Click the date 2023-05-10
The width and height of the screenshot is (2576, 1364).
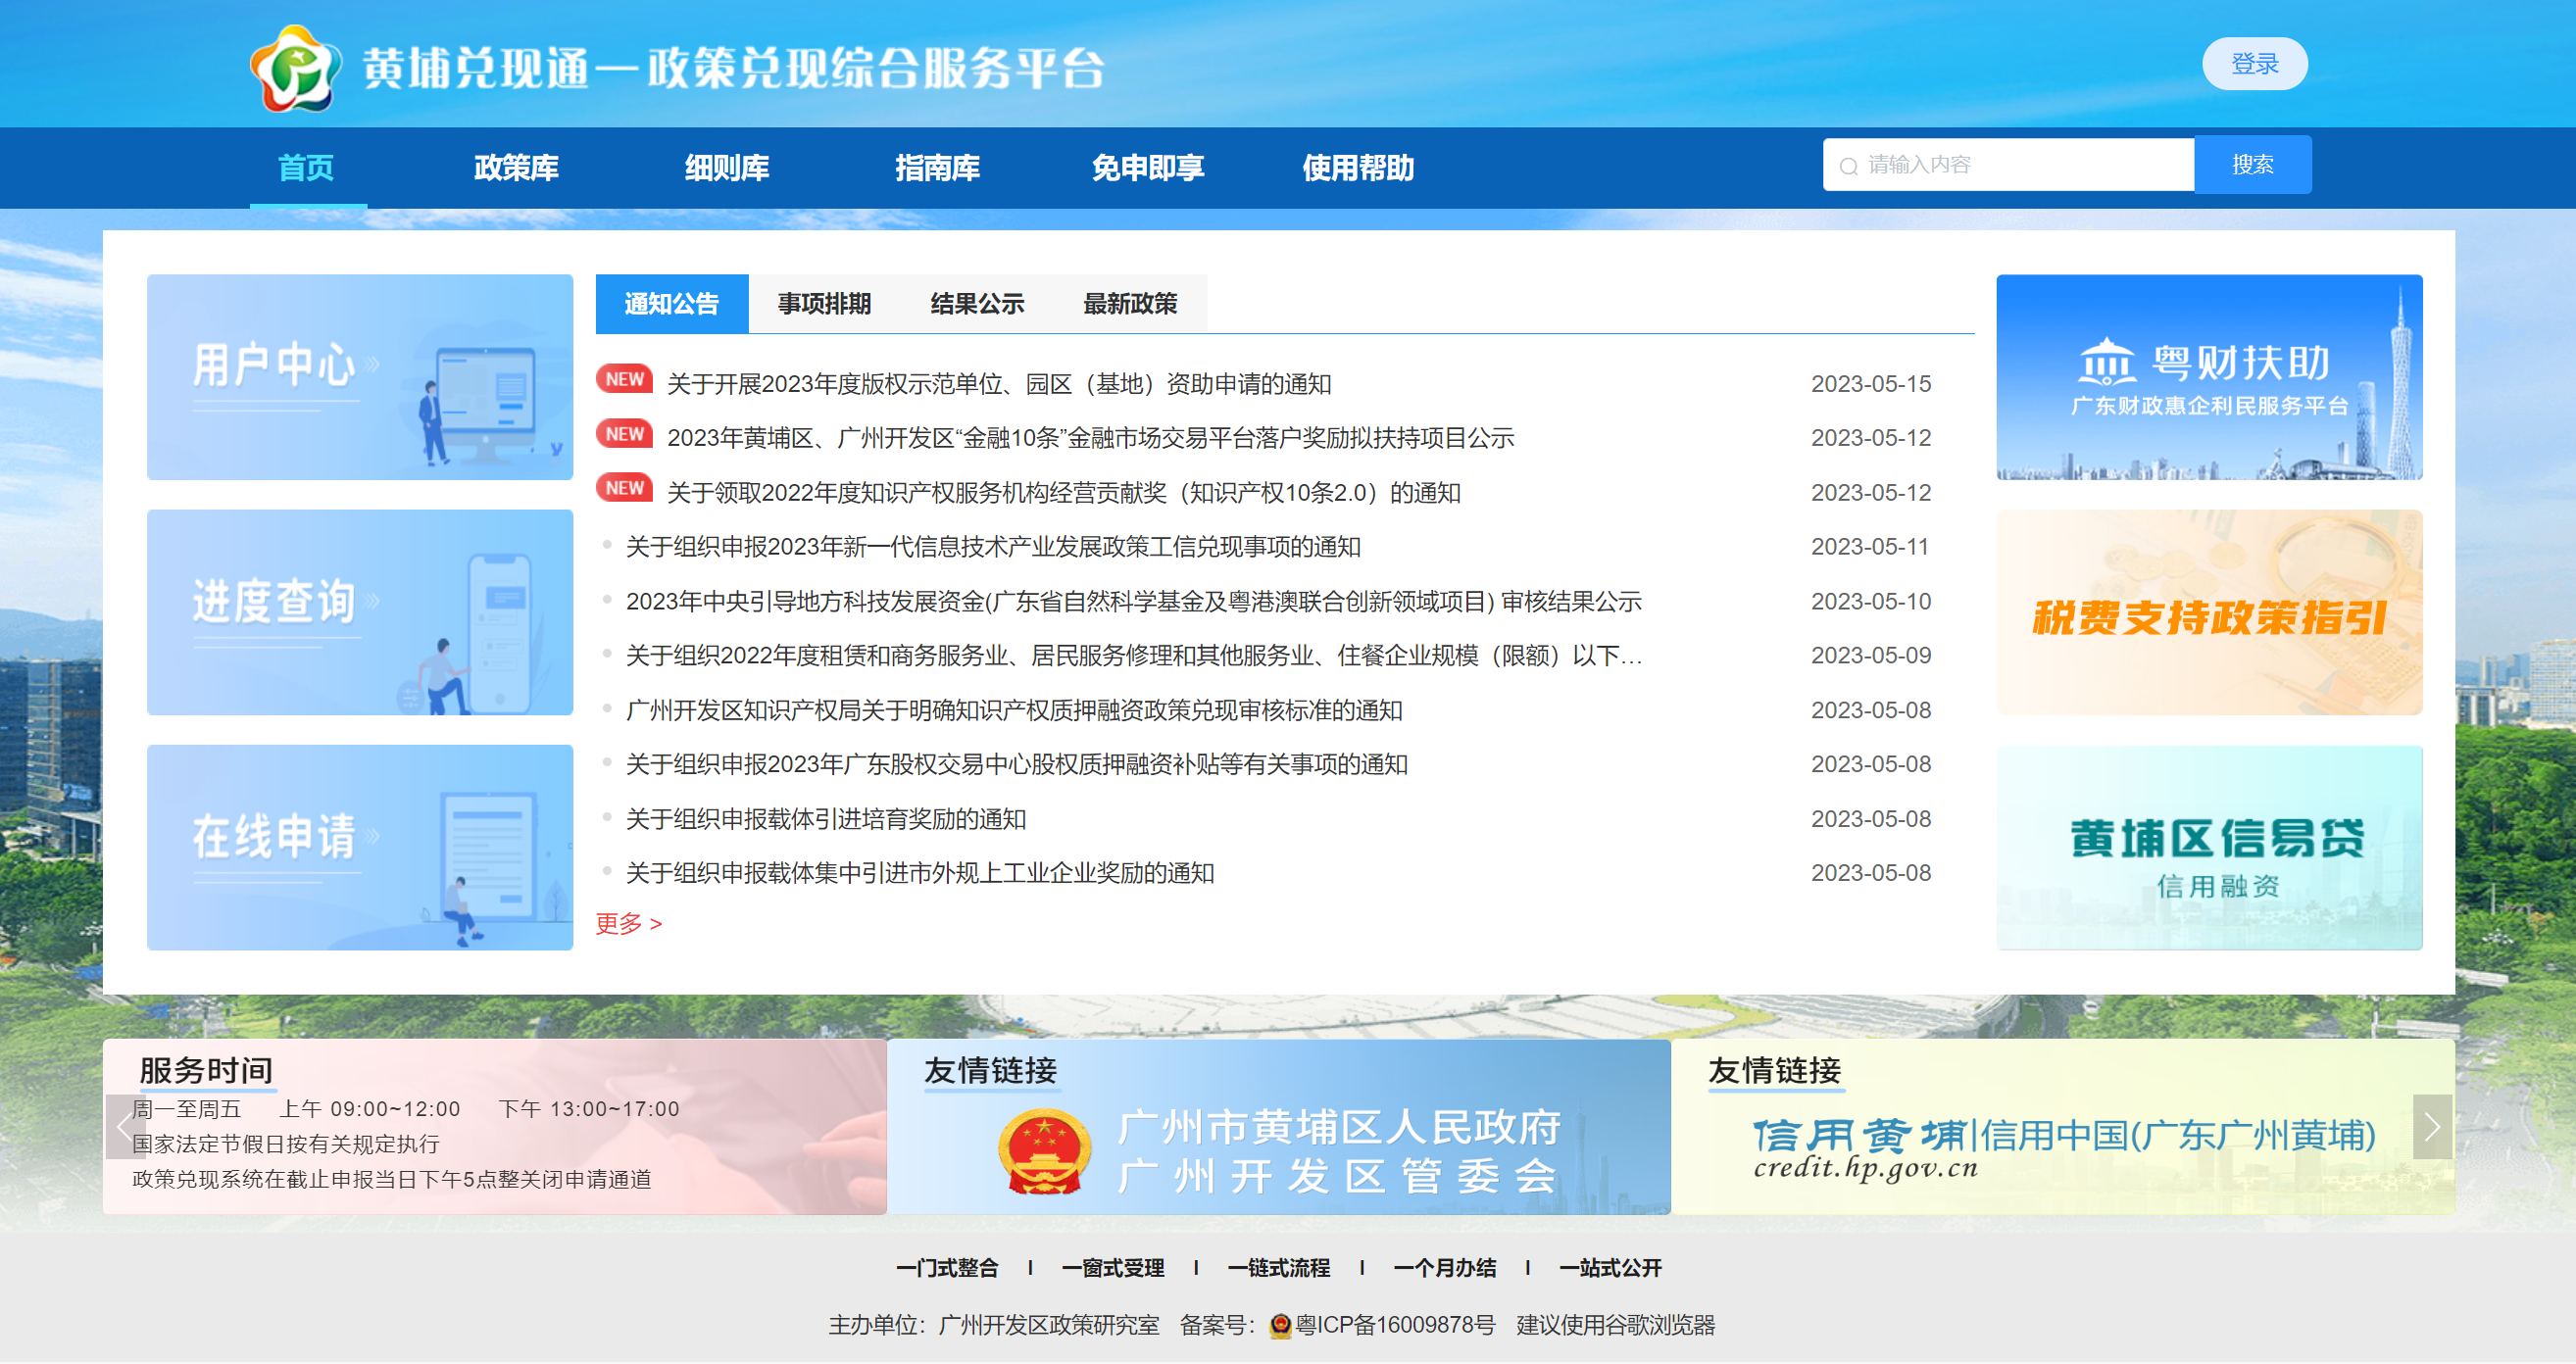[x=1871, y=602]
